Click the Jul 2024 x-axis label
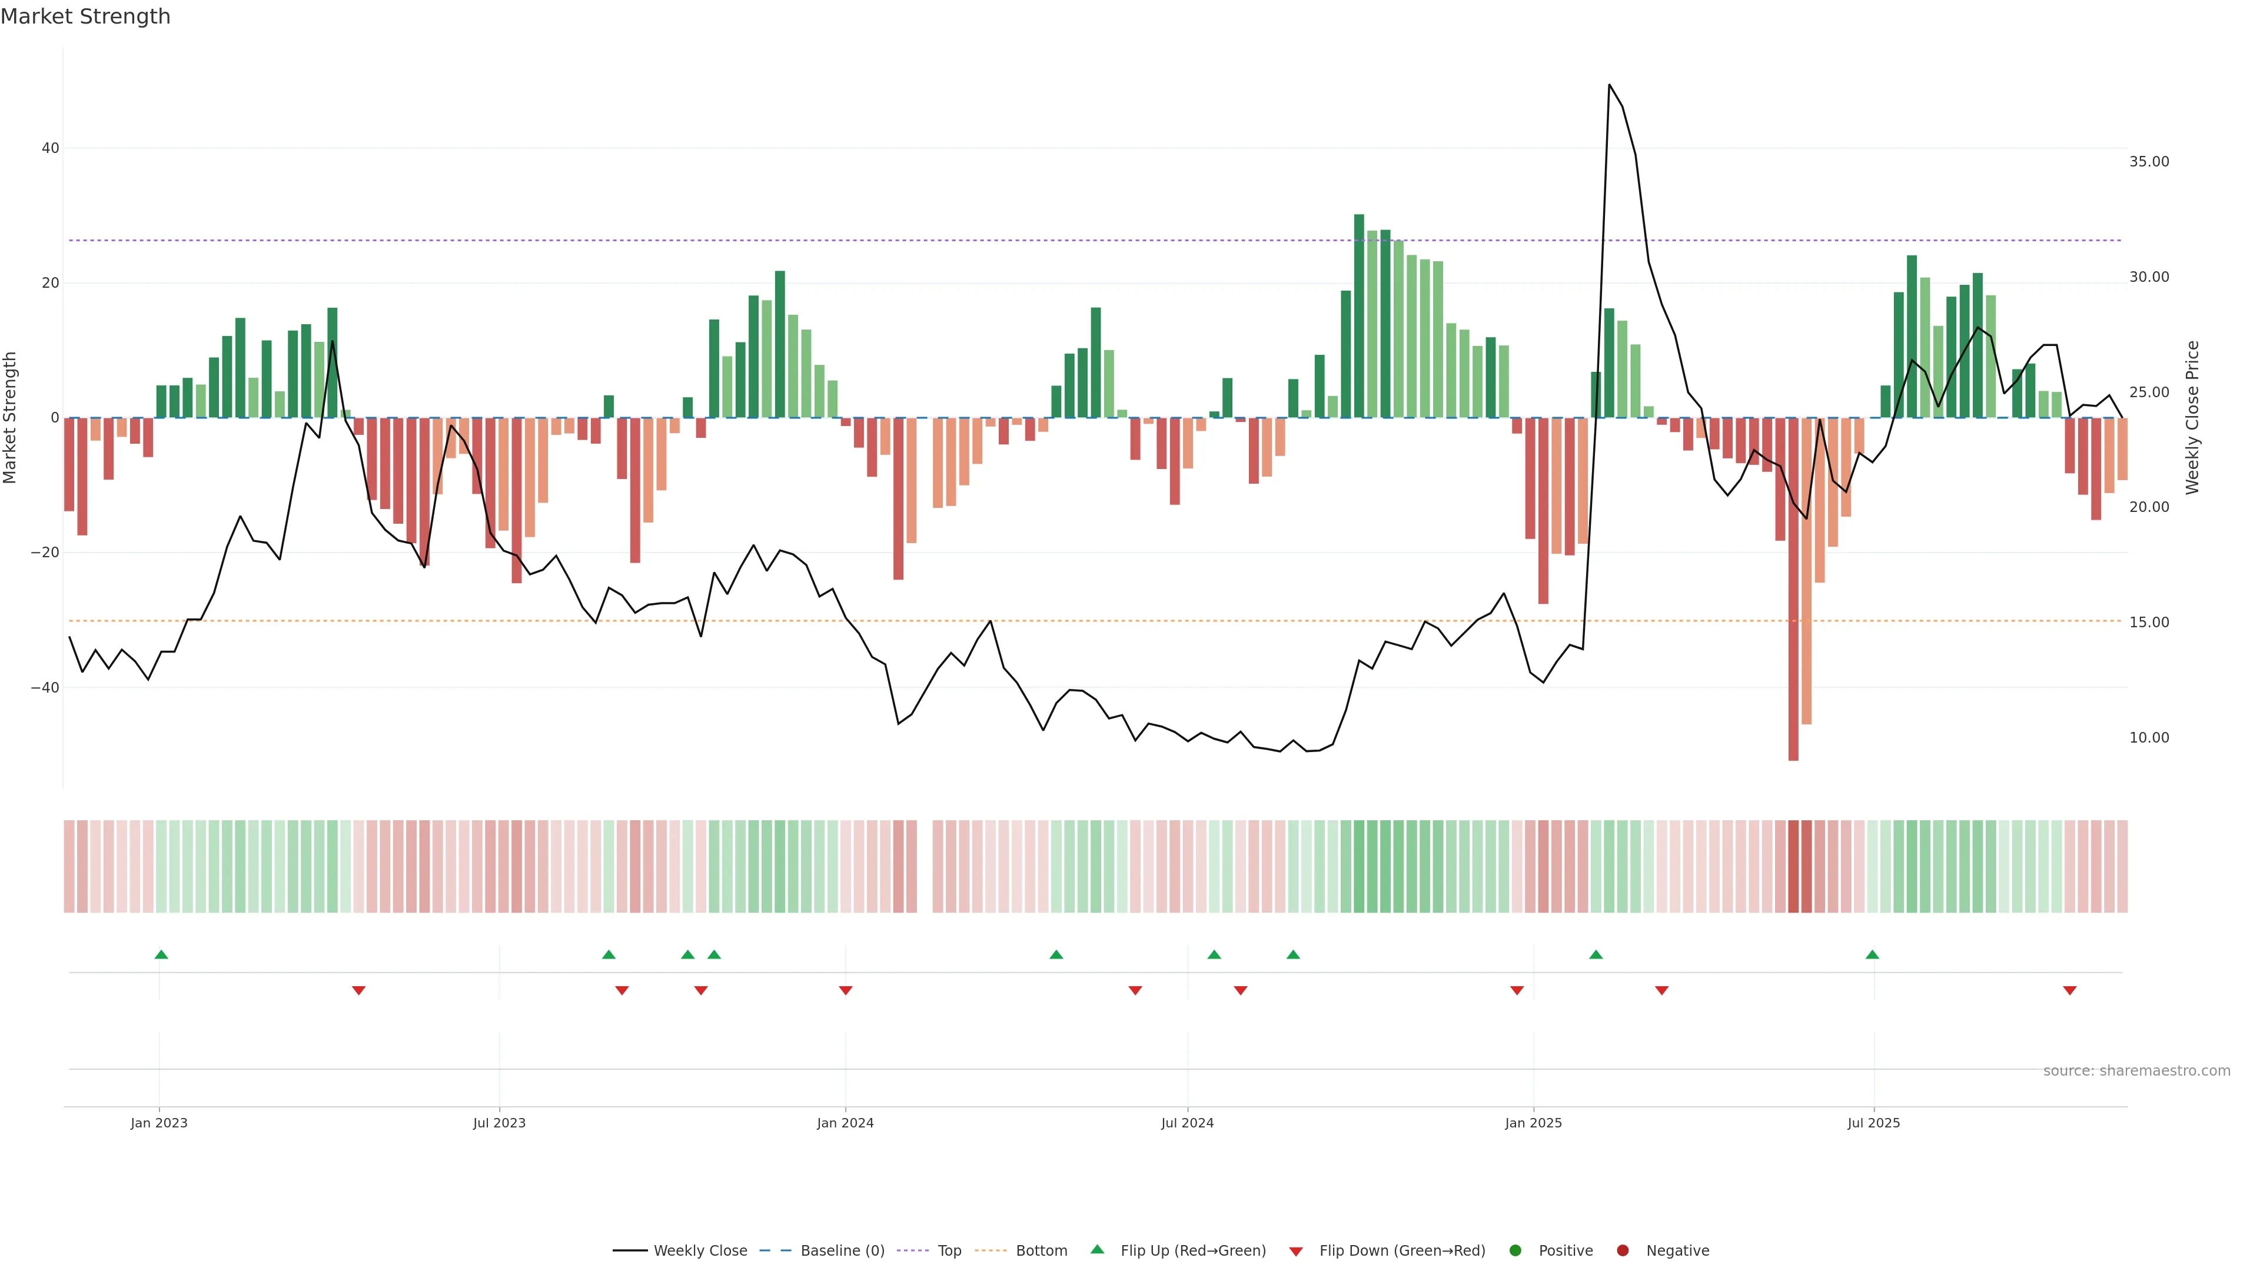This screenshot has width=2260, height=1271. (x=1187, y=1123)
